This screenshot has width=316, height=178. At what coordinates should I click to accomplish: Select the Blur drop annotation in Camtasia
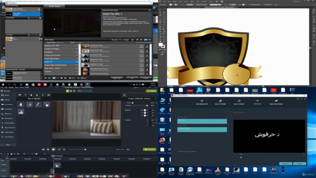[21, 104]
